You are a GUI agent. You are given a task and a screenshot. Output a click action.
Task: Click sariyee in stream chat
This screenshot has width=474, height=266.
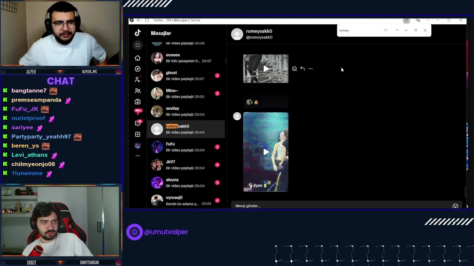(22, 127)
